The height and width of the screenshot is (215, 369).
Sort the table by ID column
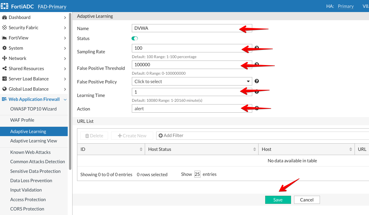(141, 149)
